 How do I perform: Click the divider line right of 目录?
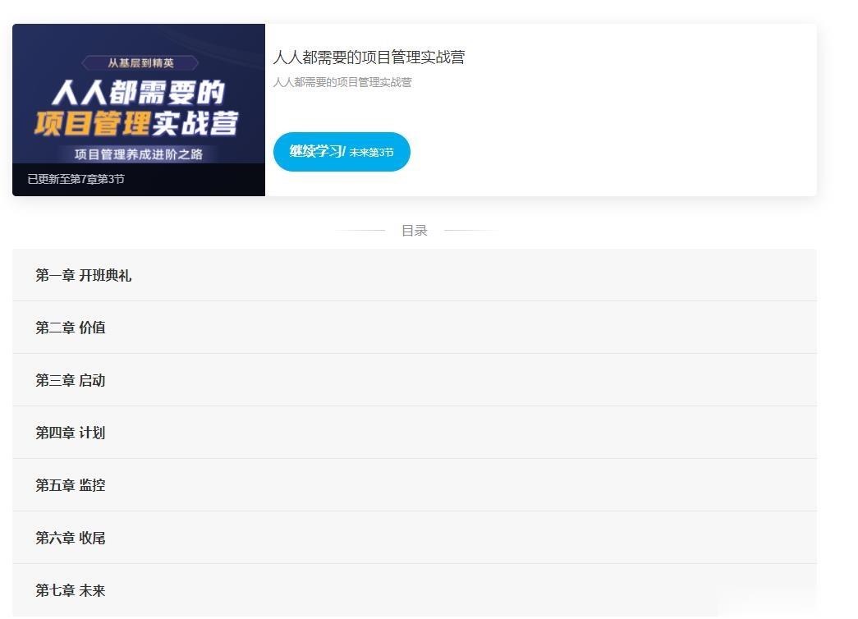click(470, 231)
